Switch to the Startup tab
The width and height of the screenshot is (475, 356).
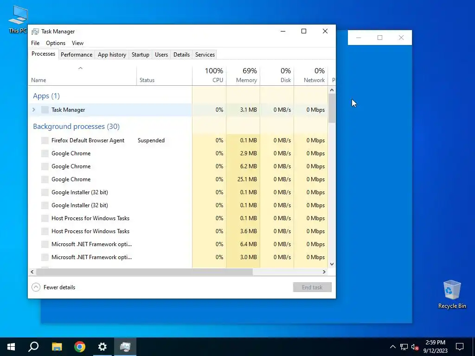coord(140,55)
